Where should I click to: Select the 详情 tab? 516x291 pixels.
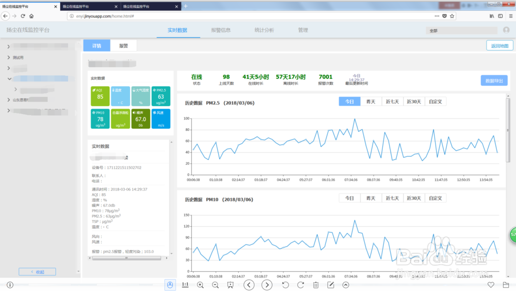[97, 46]
